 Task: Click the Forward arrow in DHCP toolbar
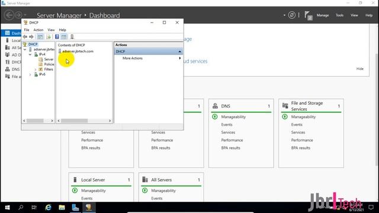tap(31, 37)
